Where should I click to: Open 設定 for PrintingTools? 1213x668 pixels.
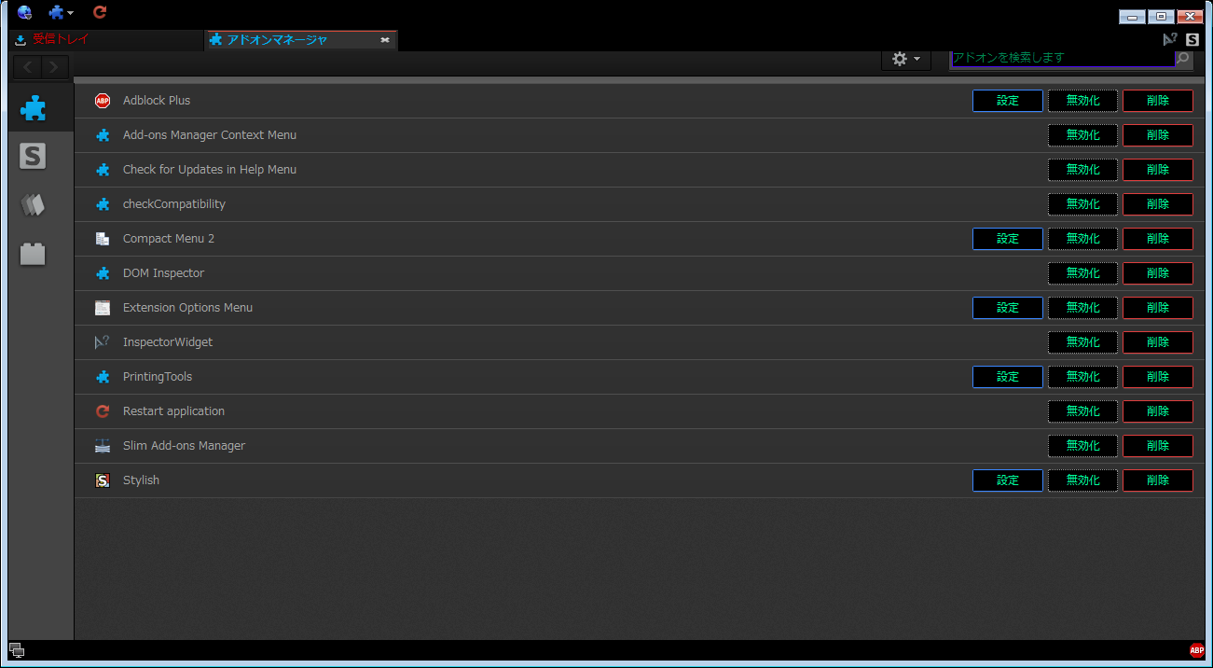(x=1008, y=377)
